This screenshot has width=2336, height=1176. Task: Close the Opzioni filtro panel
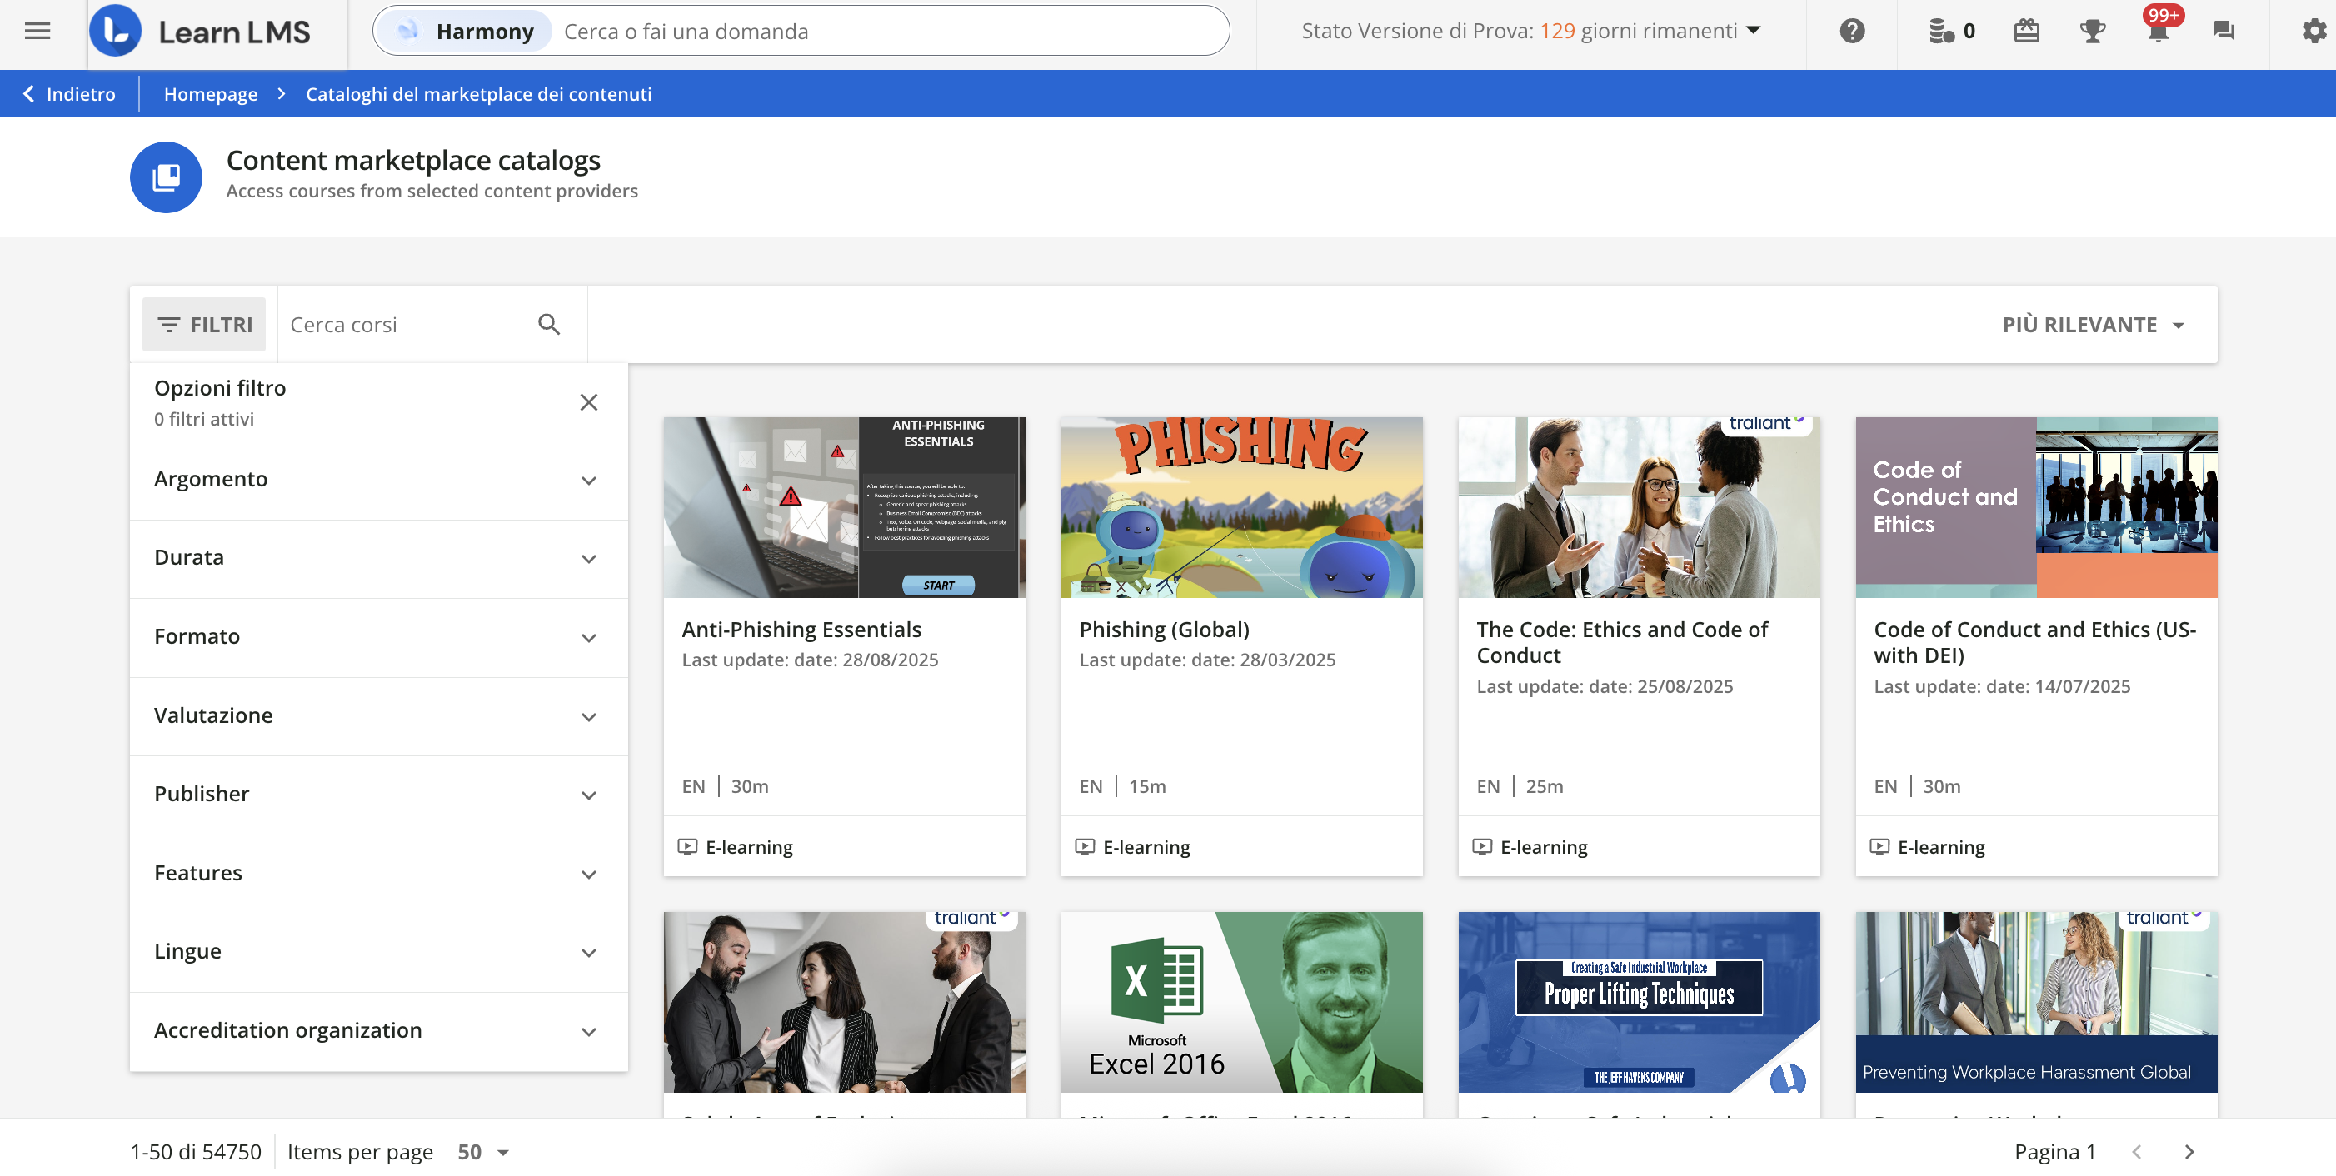(588, 402)
